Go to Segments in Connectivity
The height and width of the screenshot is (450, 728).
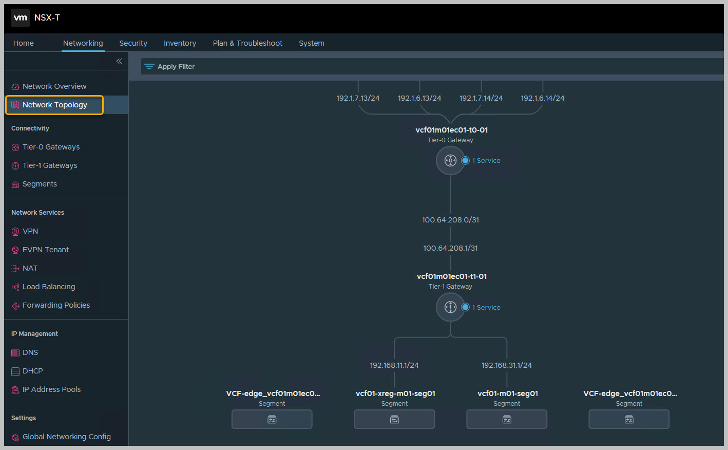(x=40, y=184)
